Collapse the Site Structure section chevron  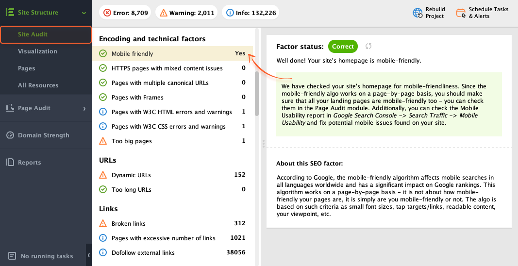point(84,13)
